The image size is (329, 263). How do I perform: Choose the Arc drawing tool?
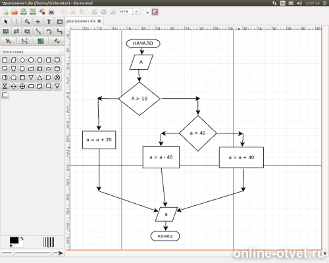point(49,32)
